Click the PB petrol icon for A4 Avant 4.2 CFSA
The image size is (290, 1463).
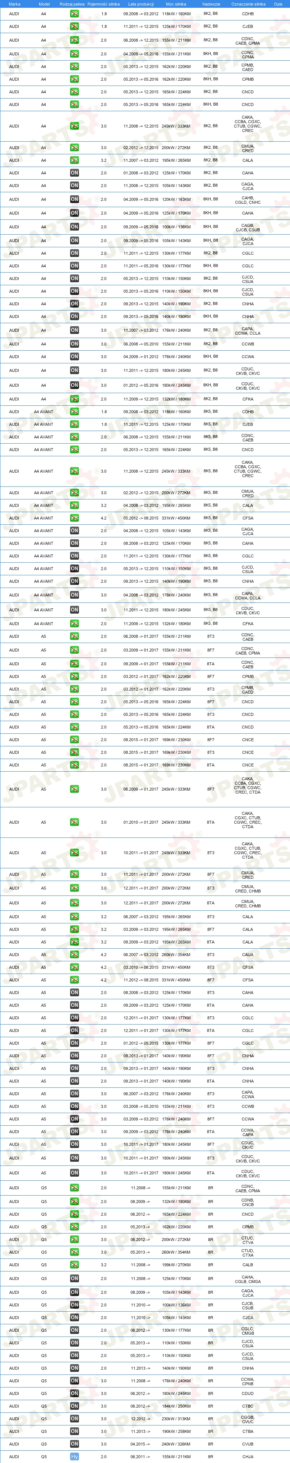pos(74,518)
